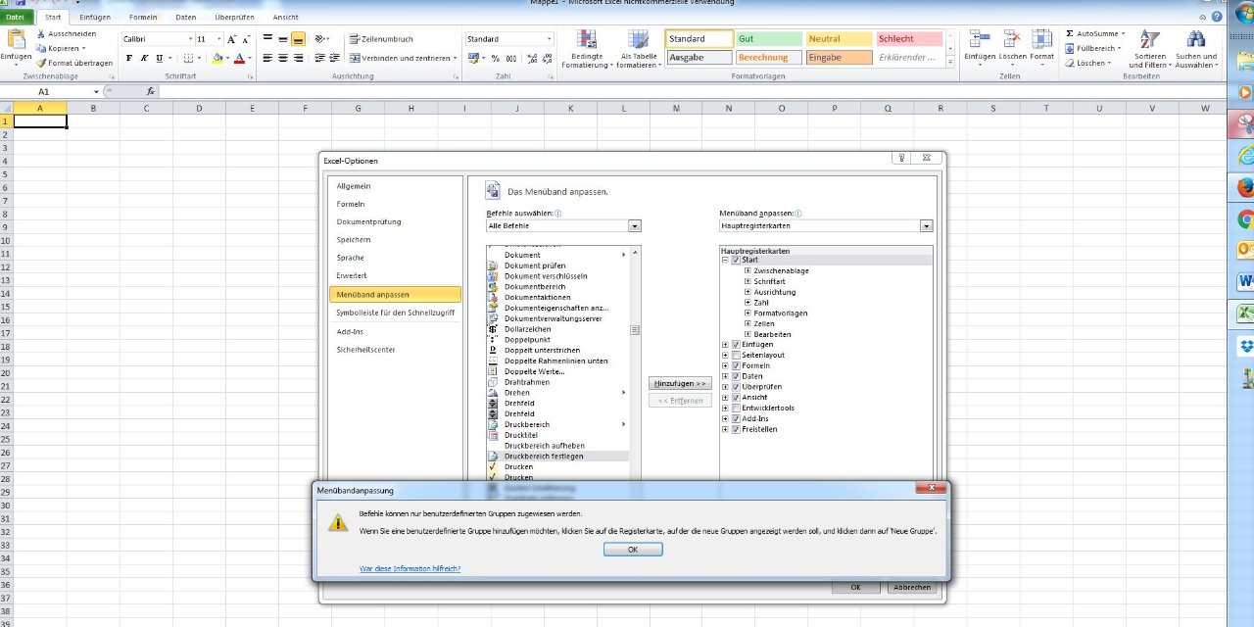Click the Löschen cells icon in Zellen

coord(1011,39)
